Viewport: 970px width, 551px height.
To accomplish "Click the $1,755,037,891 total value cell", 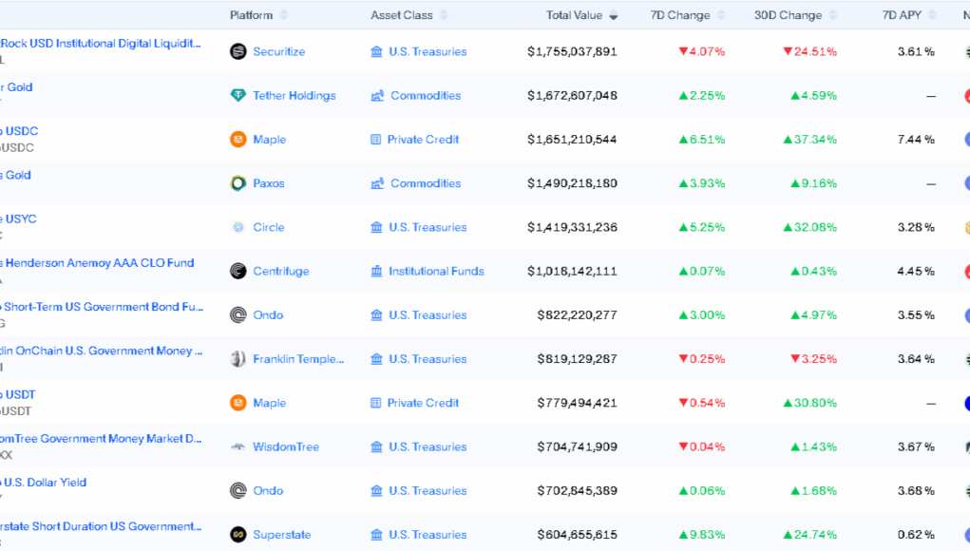I will click(x=572, y=51).
